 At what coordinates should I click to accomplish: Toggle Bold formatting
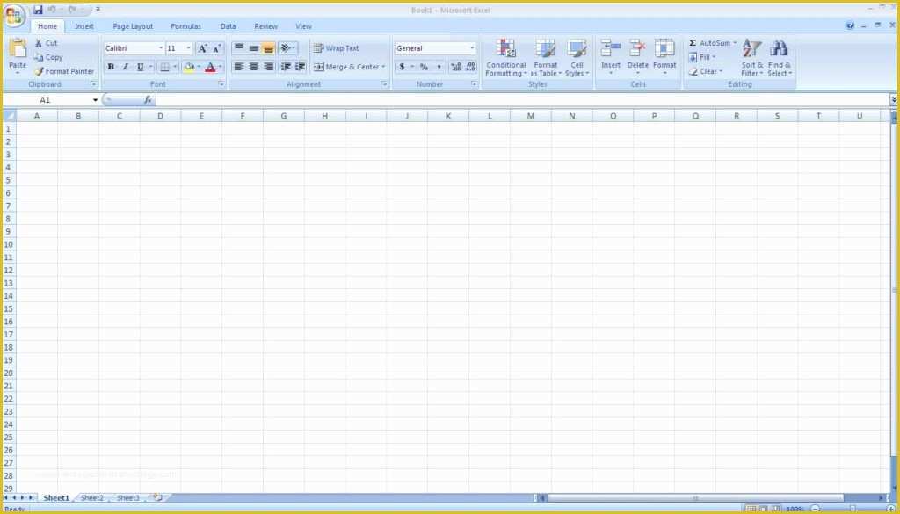point(111,67)
